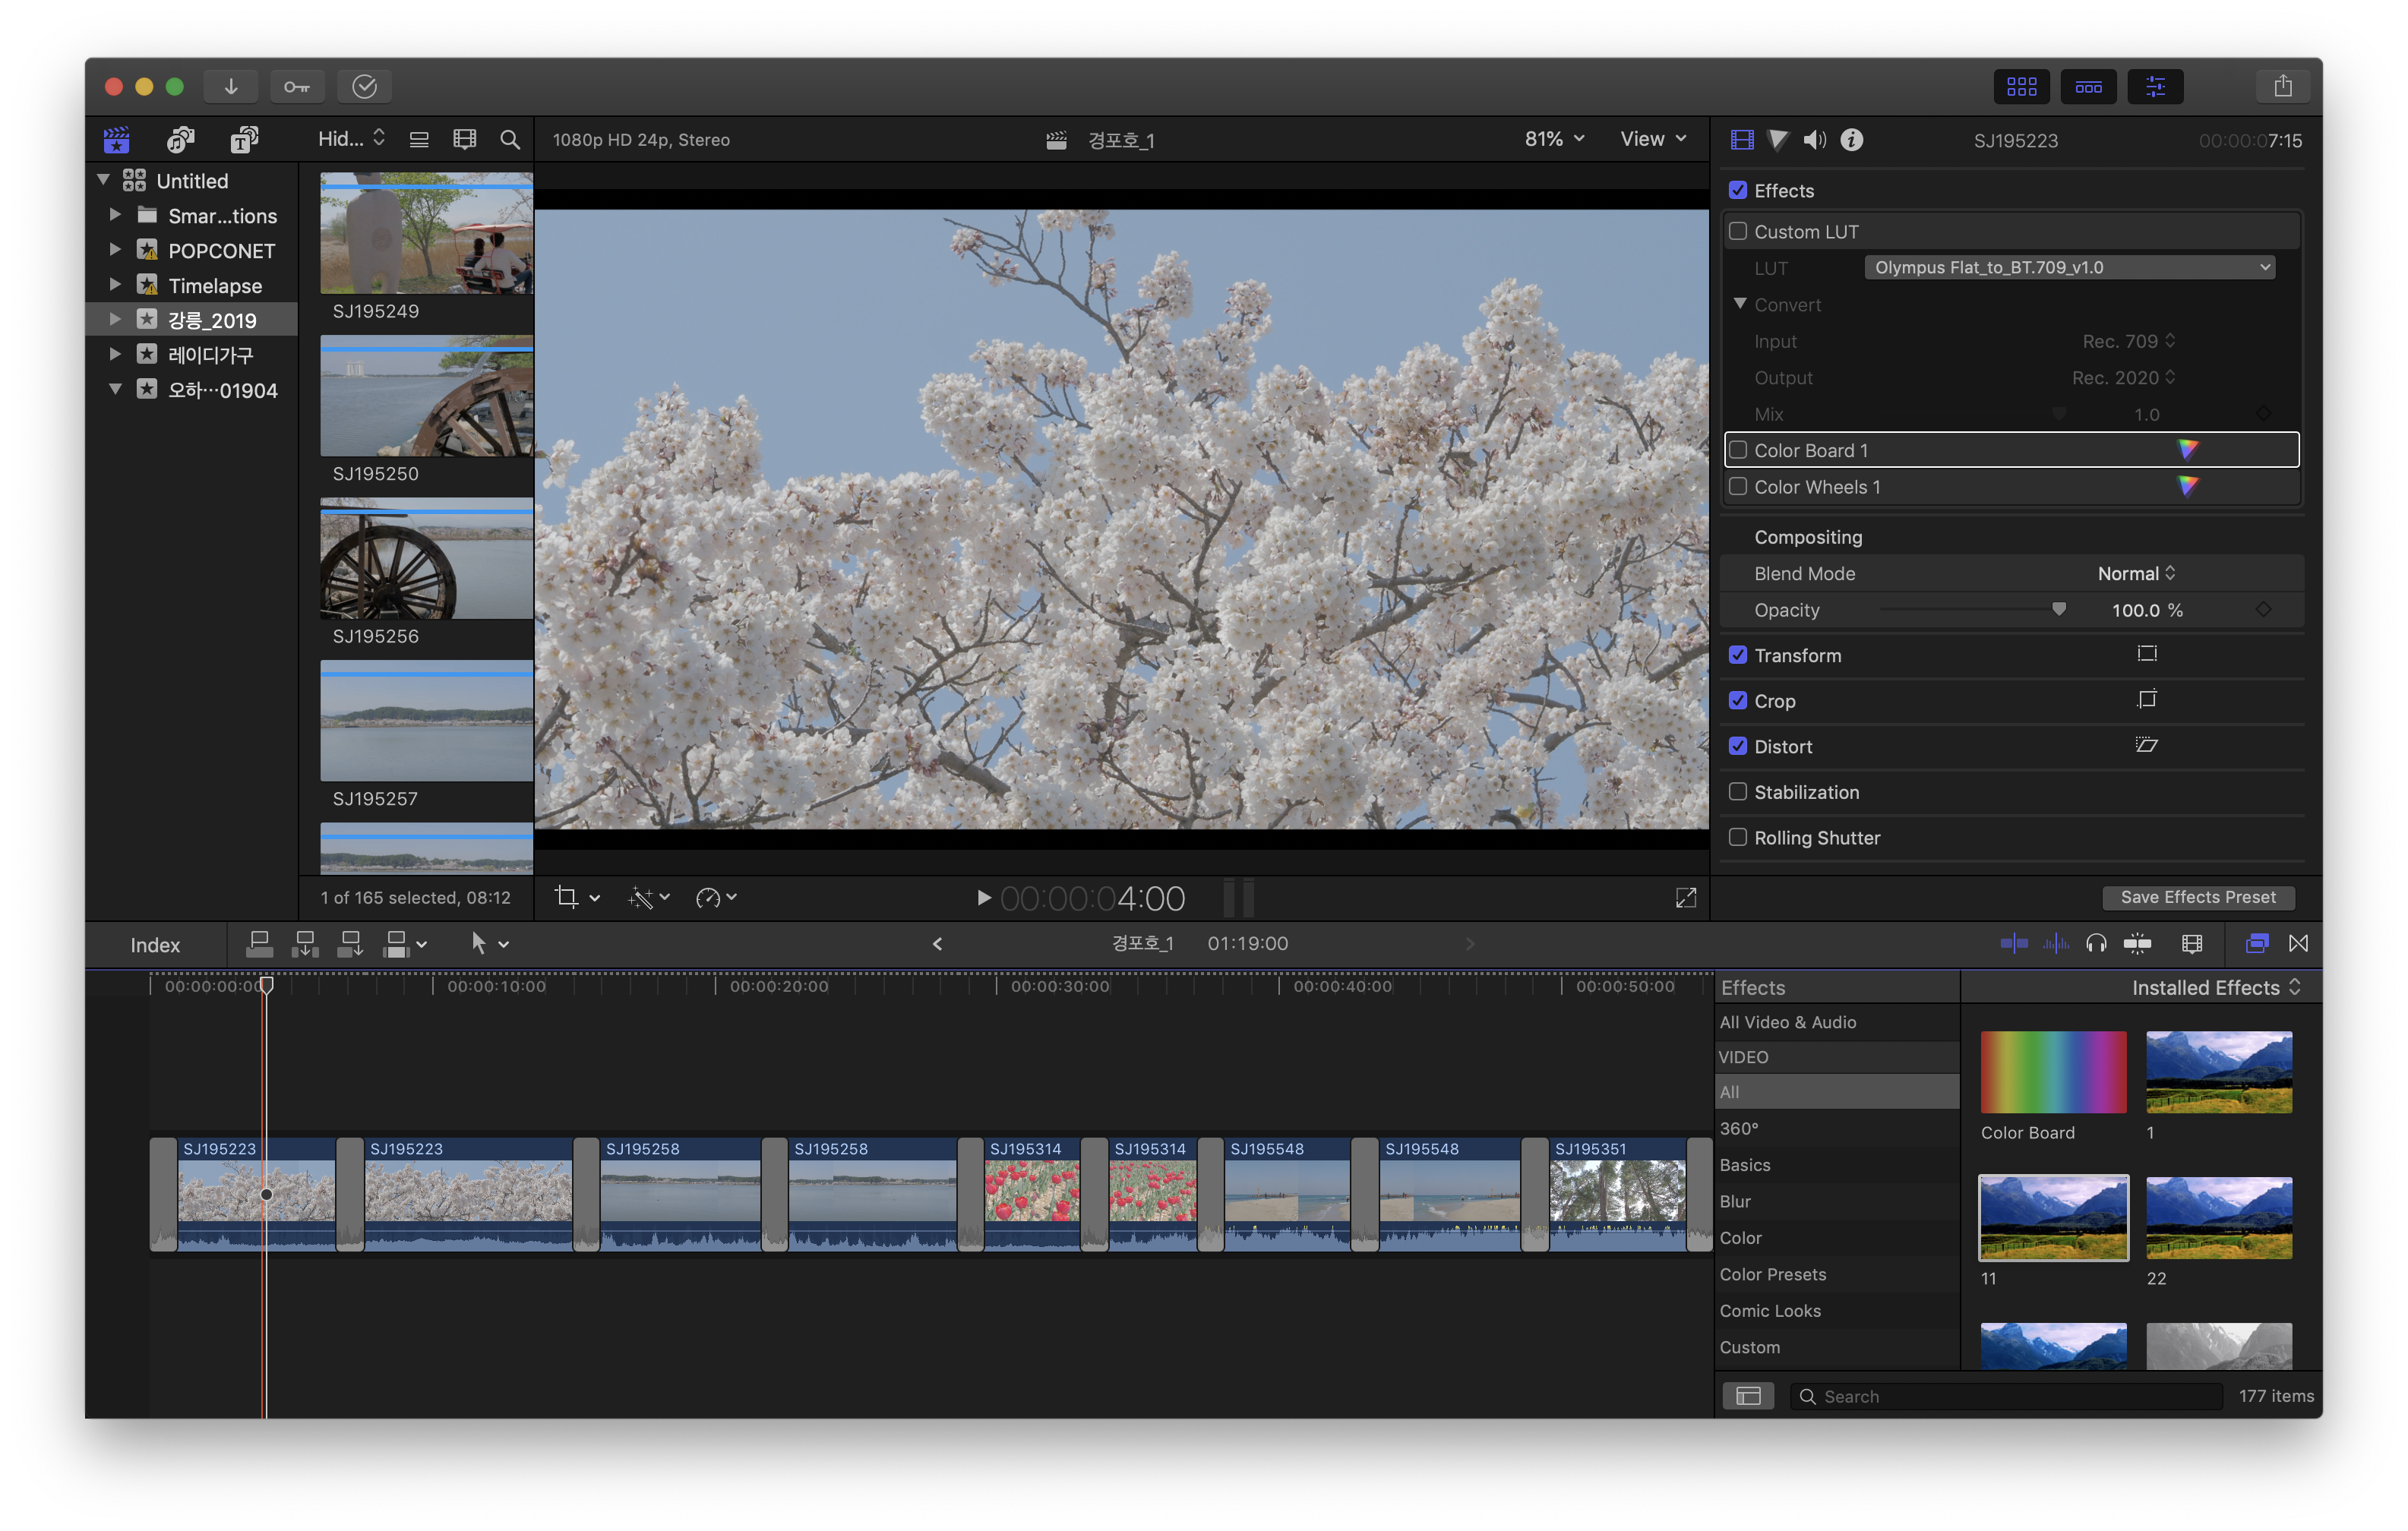Click the Save Effects Preset button
Screen dimensions: 2408x1531
tap(2198, 897)
